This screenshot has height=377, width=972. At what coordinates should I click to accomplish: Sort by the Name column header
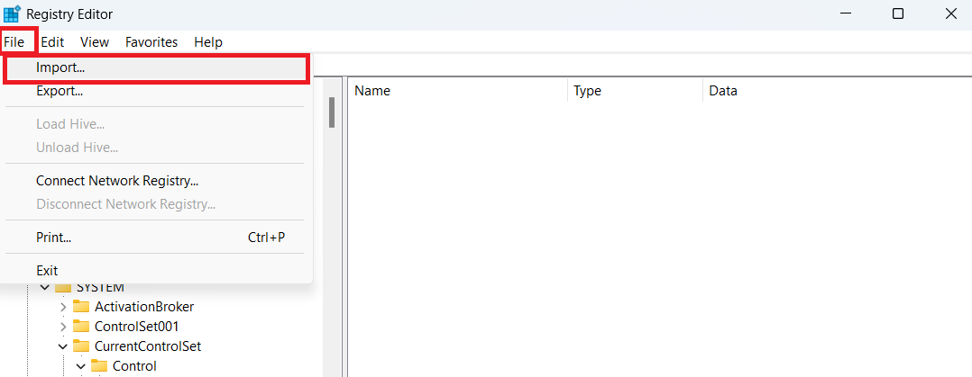(457, 90)
